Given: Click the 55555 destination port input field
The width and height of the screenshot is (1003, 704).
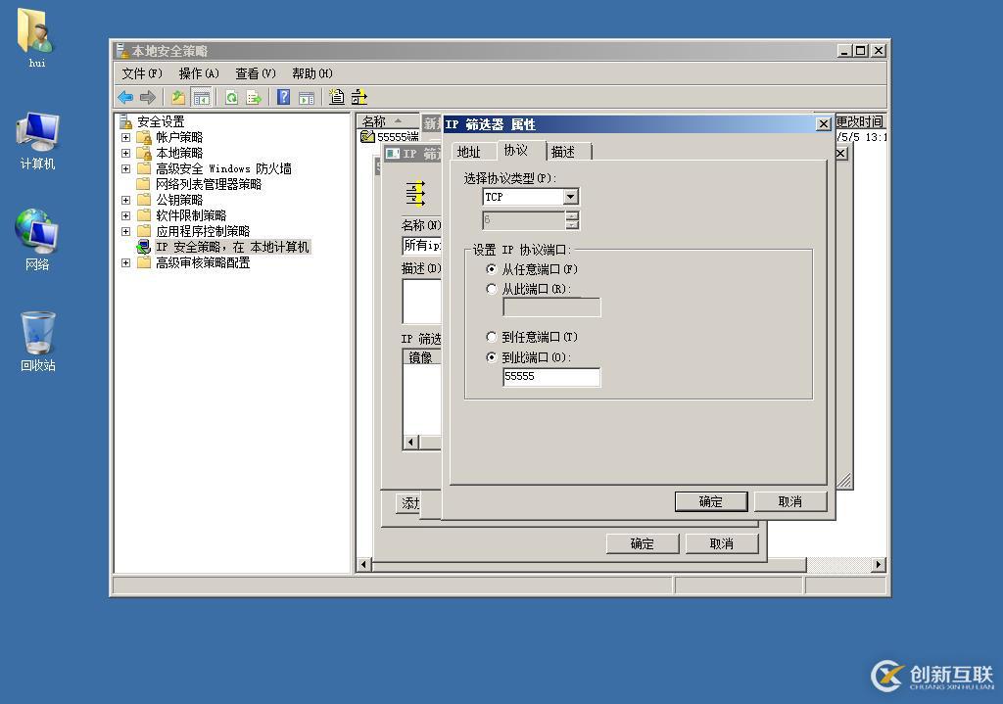Looking at the screenshot, I should tap(550, 377).
